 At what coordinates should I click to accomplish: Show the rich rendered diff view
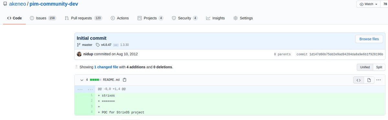(x=369, y=80)
